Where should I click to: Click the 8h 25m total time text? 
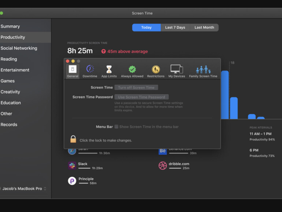coord(80,51)
